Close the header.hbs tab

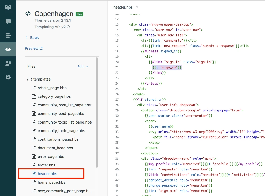point(137,7)
